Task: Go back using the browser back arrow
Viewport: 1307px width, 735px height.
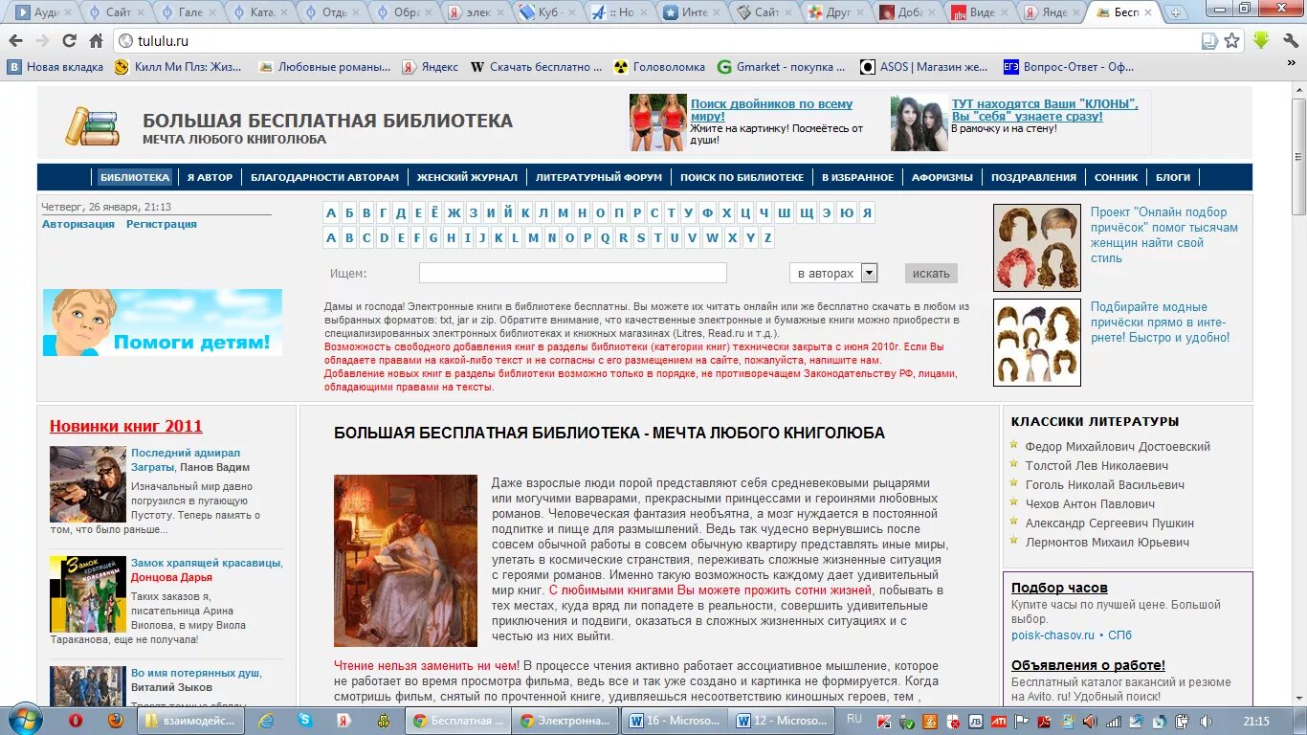Action: [x=15, y=41]
